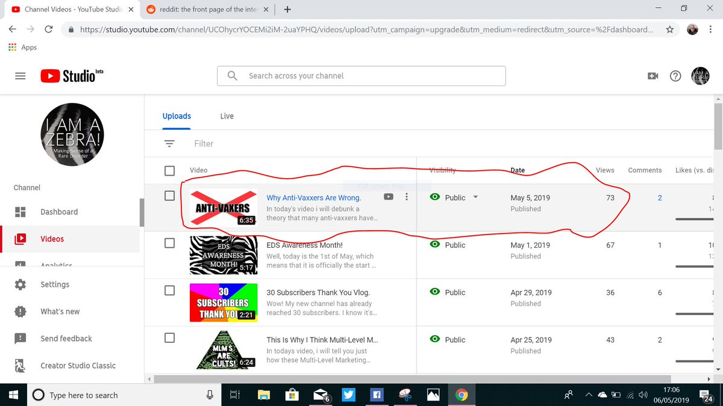Open the hamburger navigation menu

pyautogui.click(x=20, y=76)
